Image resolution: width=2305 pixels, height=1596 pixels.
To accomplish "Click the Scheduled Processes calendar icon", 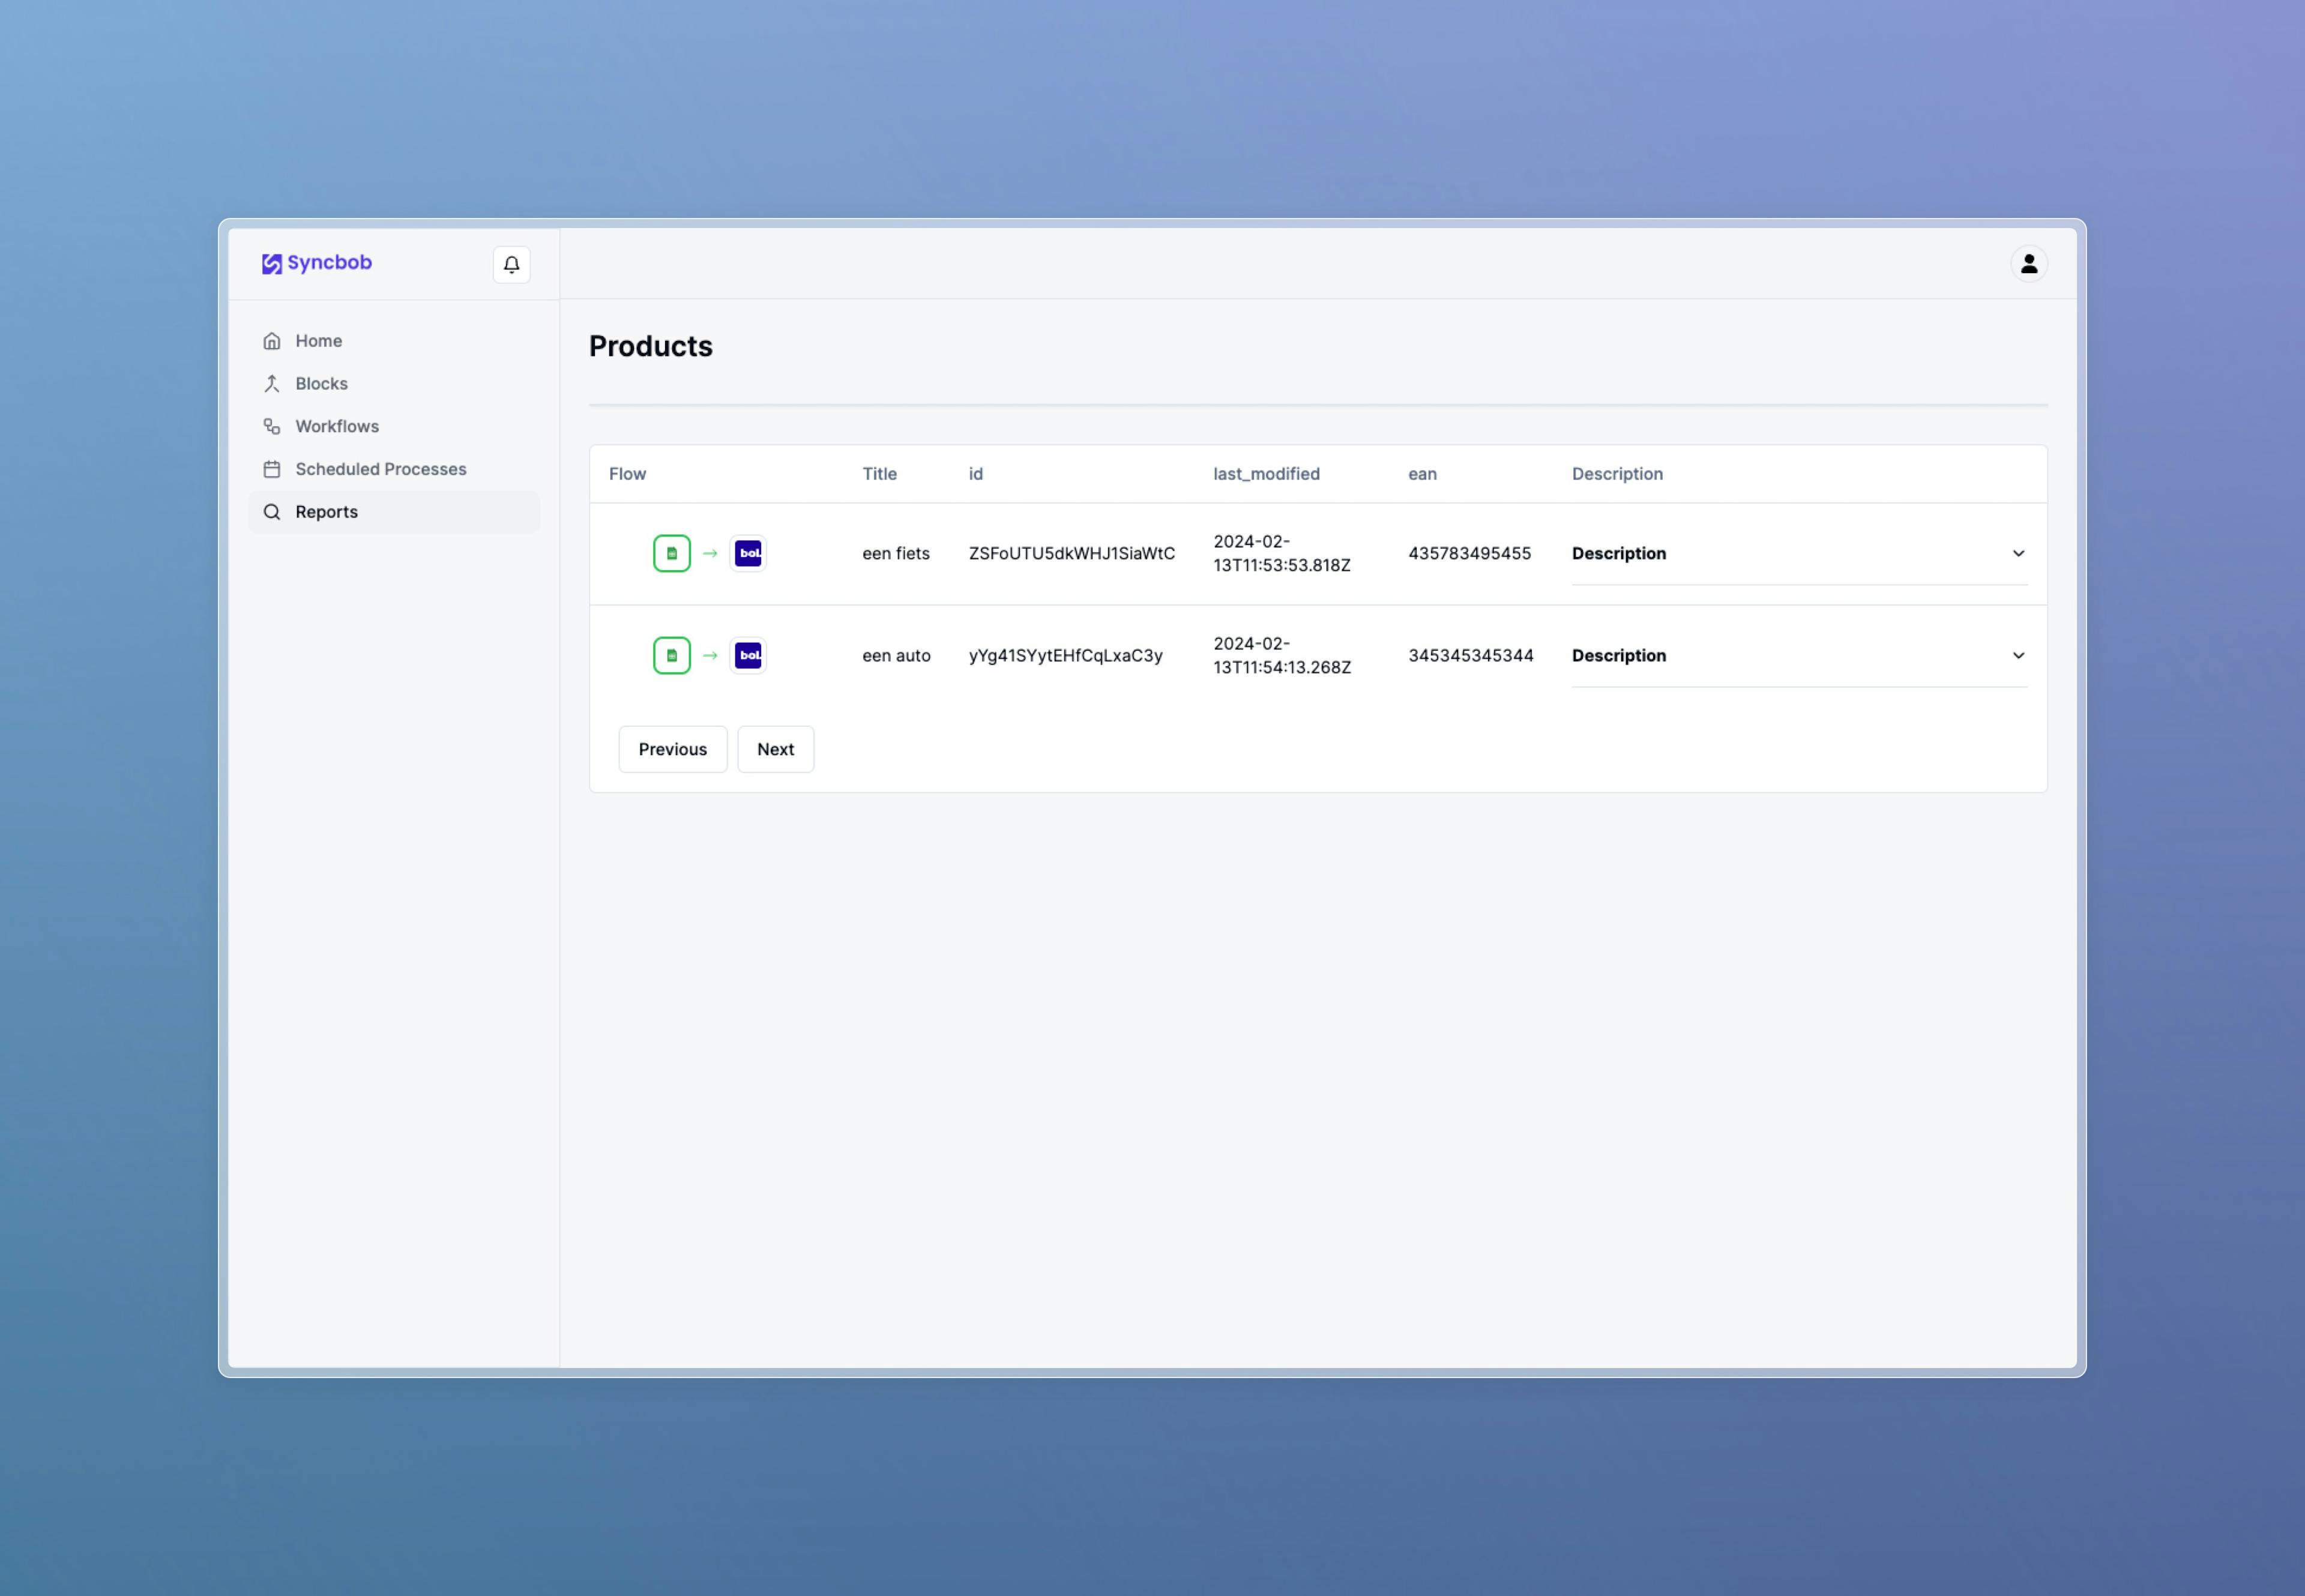I will click(272, 469).
